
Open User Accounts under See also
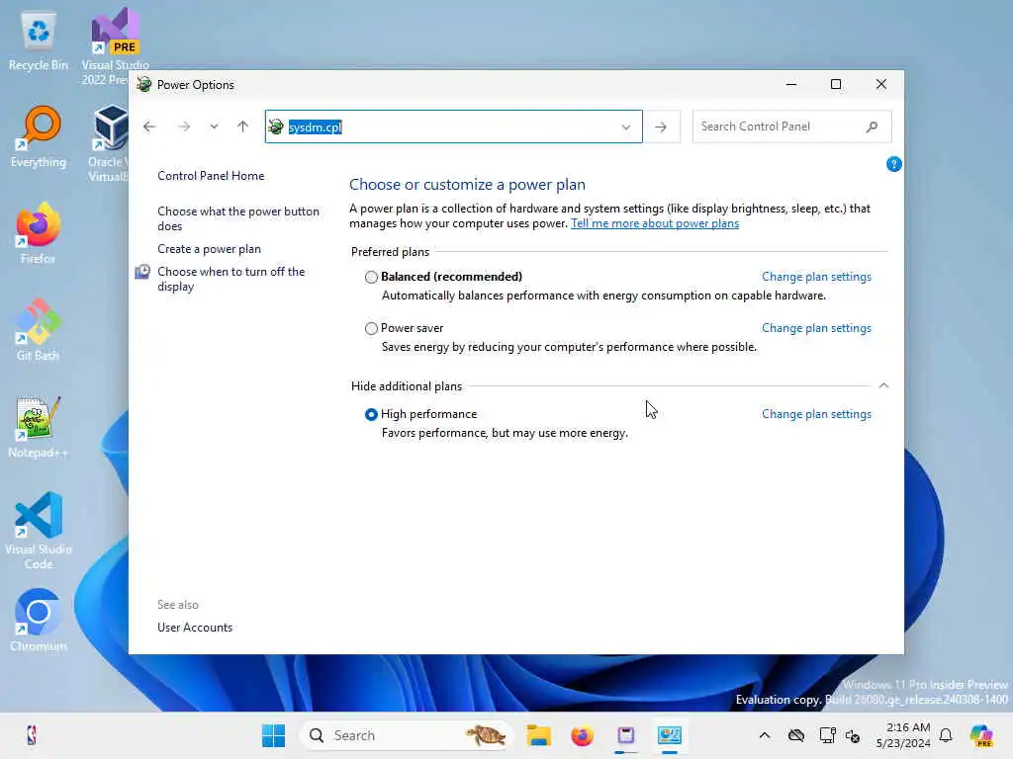[x=195, y=628]
